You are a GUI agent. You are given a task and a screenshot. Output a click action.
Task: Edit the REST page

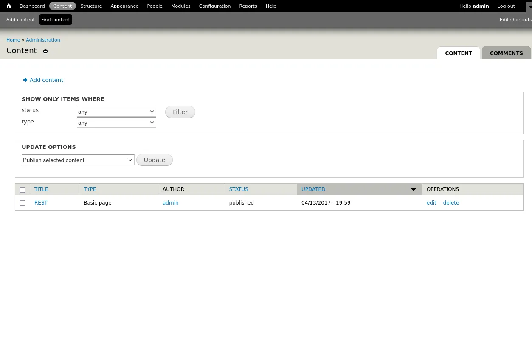pos(431,203)
